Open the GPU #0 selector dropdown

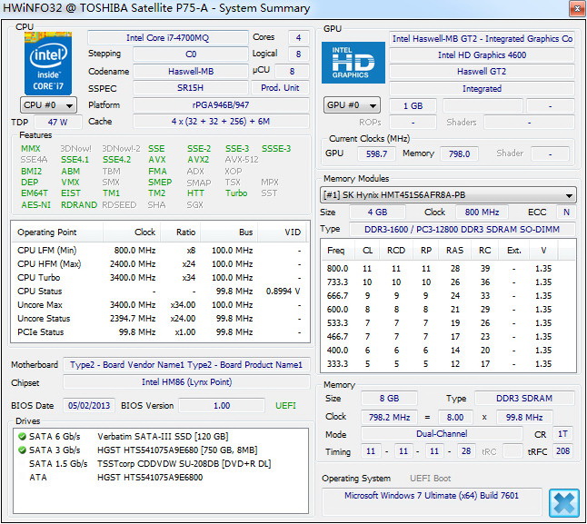[352, 105]
